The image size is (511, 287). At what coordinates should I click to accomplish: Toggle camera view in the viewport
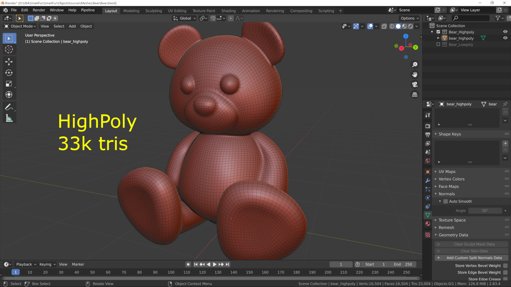415,84
